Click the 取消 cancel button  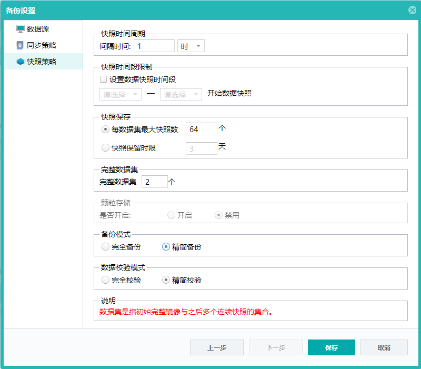(x=384, y=347)
